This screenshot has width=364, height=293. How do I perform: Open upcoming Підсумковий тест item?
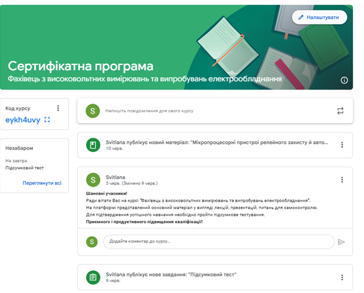coord(25,168)
